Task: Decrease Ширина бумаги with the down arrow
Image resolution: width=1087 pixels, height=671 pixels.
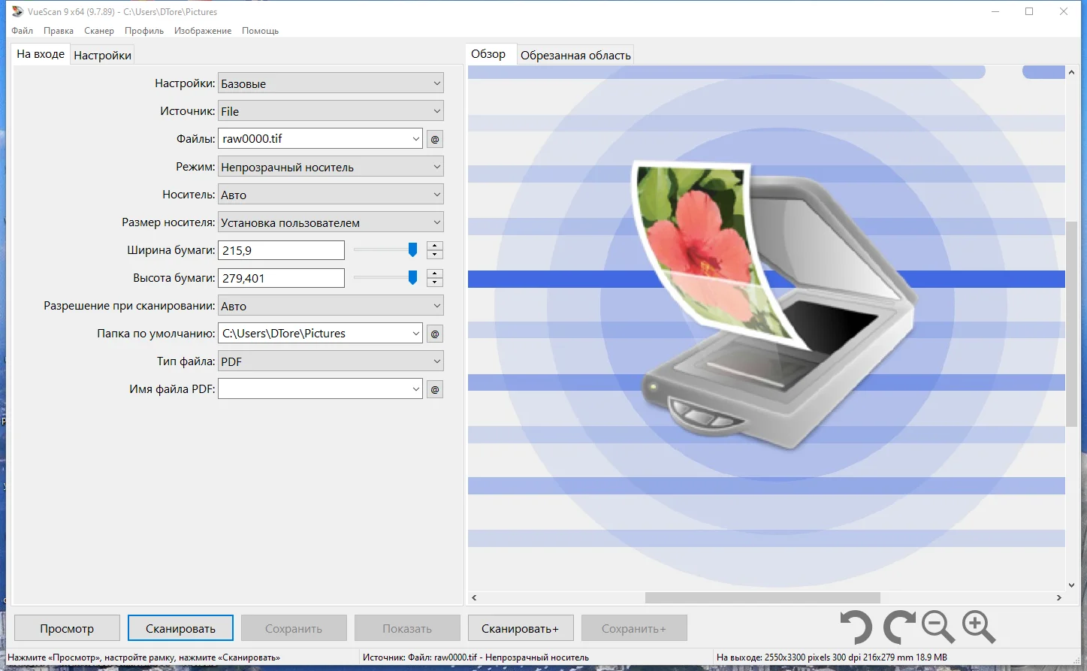Action: (x=435, y=255)
